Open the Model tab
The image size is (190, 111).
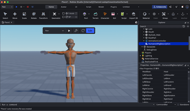(101, 7)
